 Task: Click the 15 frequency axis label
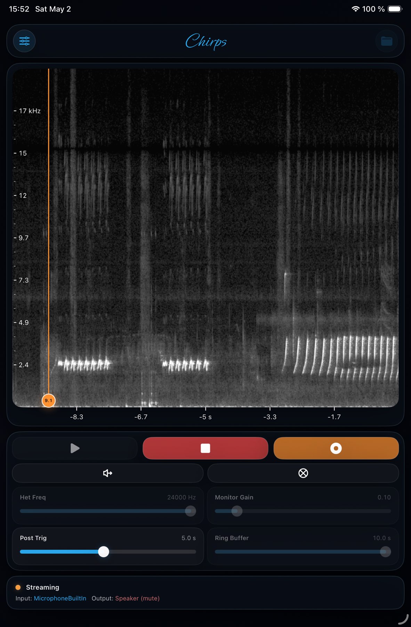pyautogui.click(x=23, y=153)
